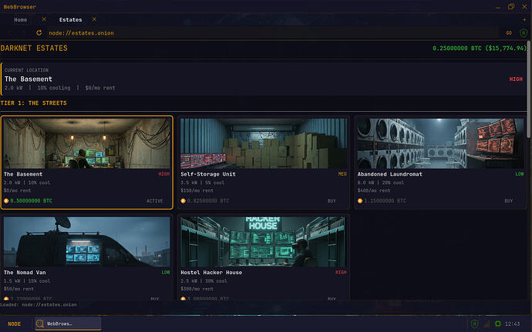Image resolution: width=532 pixels, height=332 pixels.
Task: Click bitcoin coin icon on Self-Storage Unit
Action: pos(183,201)
